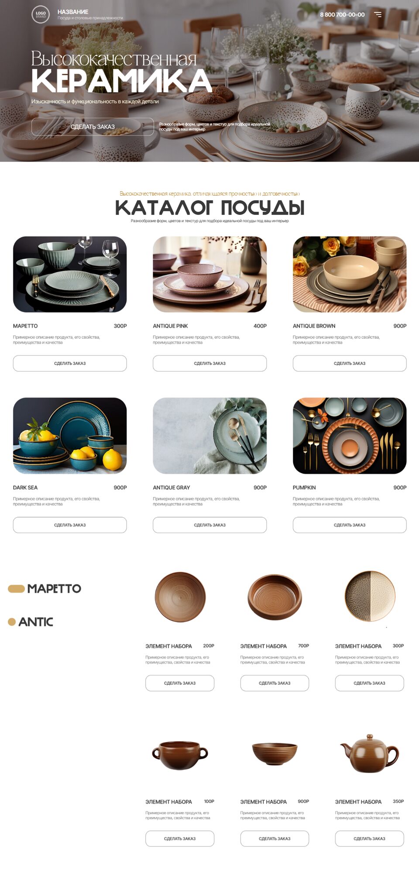Open the ANTIQUE BROWN product image
Viewport: 419px width, 873px height.
[x=350, y=274]
